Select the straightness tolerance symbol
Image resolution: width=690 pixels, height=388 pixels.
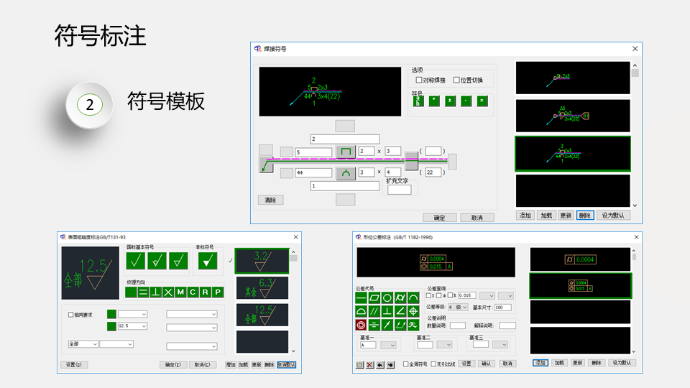coord(362,297)
